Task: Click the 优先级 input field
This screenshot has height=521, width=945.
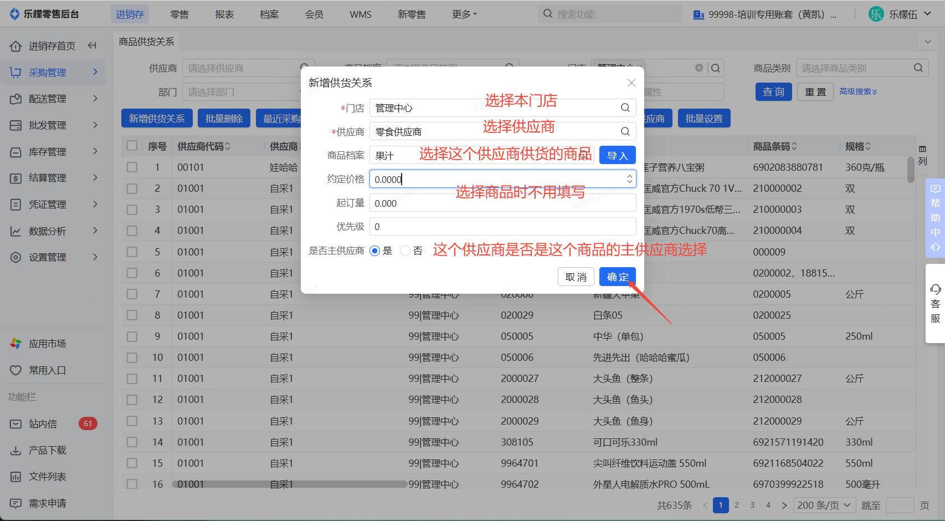Action: [503, 226]
